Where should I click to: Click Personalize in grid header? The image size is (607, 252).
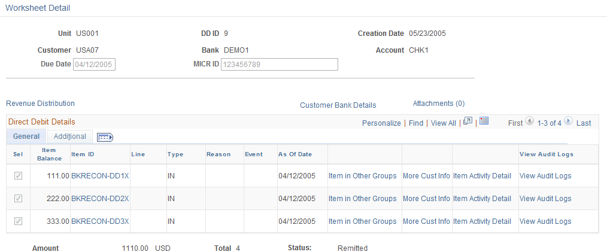point(381,123)
